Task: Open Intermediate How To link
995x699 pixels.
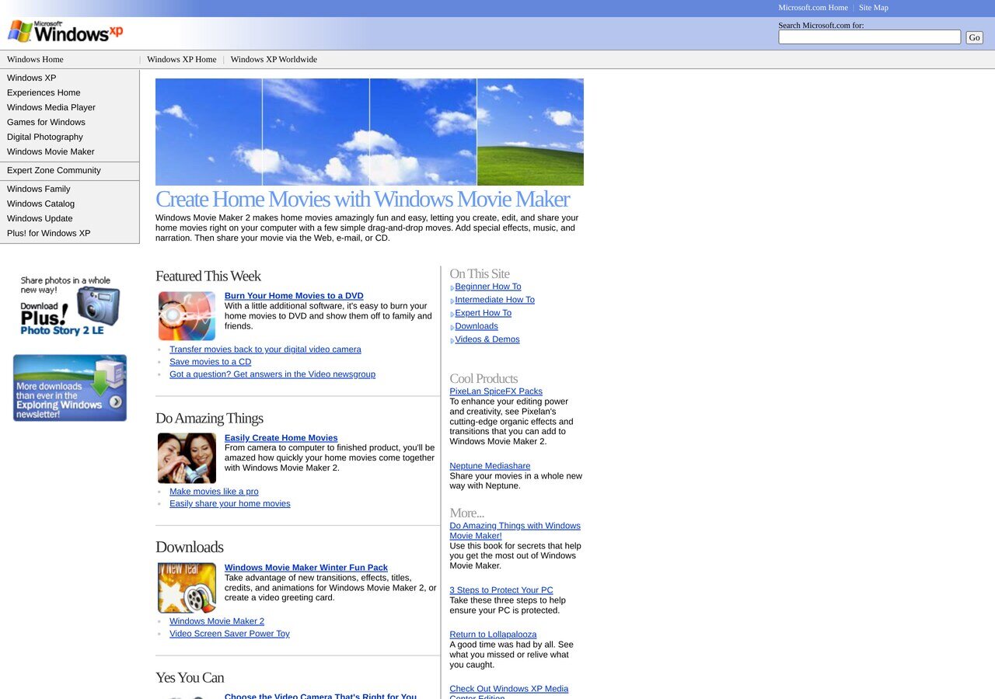Action: coord(494,300)
